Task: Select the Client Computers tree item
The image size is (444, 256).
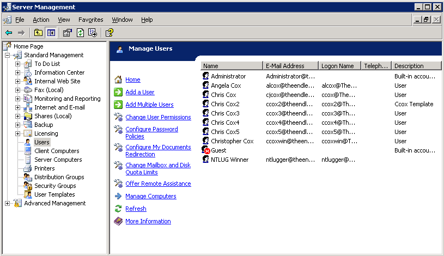Action: (57, 151)
